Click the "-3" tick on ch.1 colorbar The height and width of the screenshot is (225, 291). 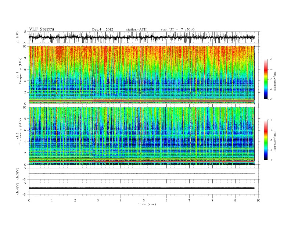[271, 59]
